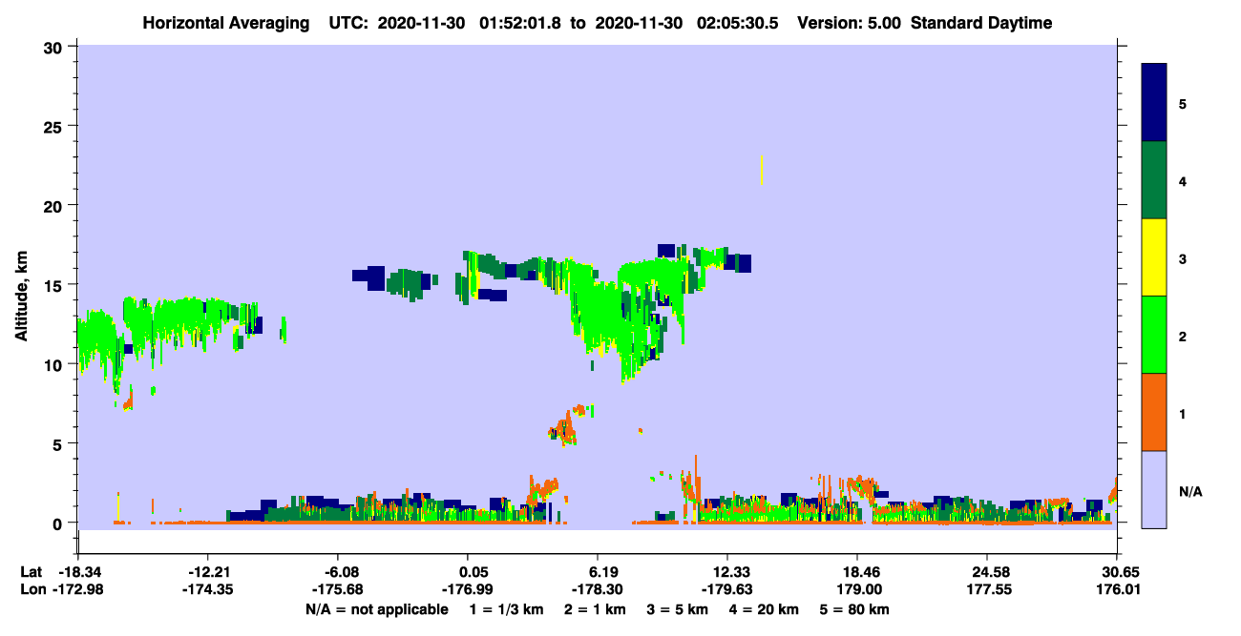Click the 20 altitude tick label
This screenshot has height=636, width=1241.
coord(55,205)
